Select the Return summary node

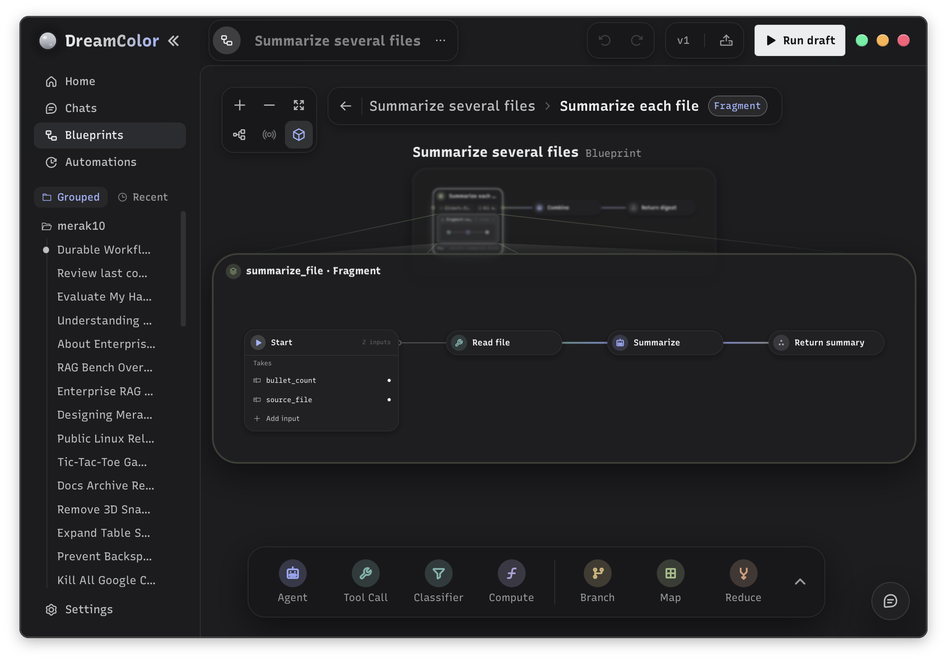[x=826, y=343]
